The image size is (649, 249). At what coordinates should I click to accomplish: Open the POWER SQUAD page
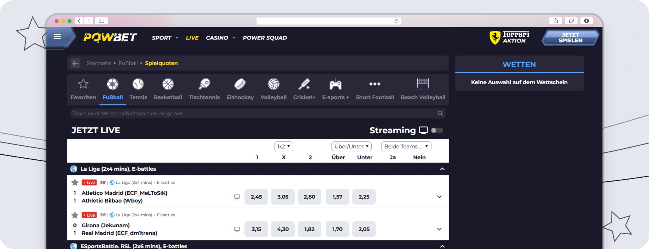[265, 38]
